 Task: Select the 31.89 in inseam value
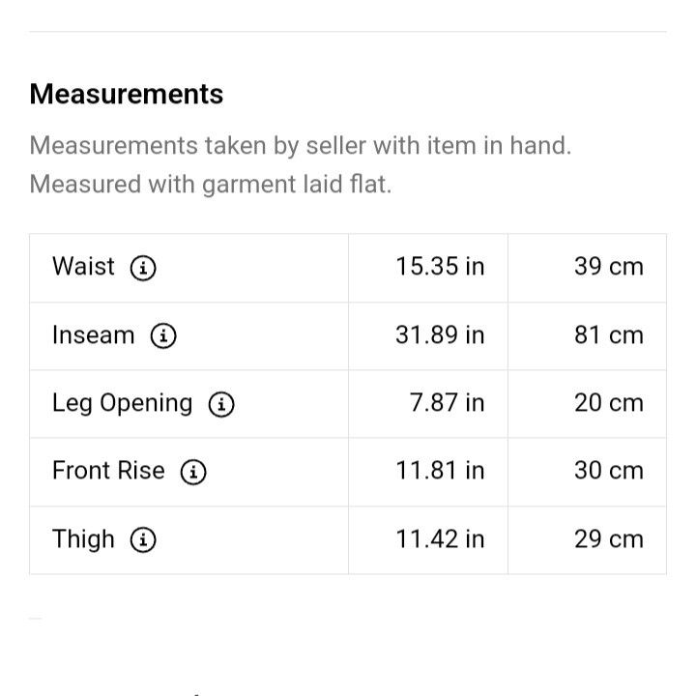point(440,335)
